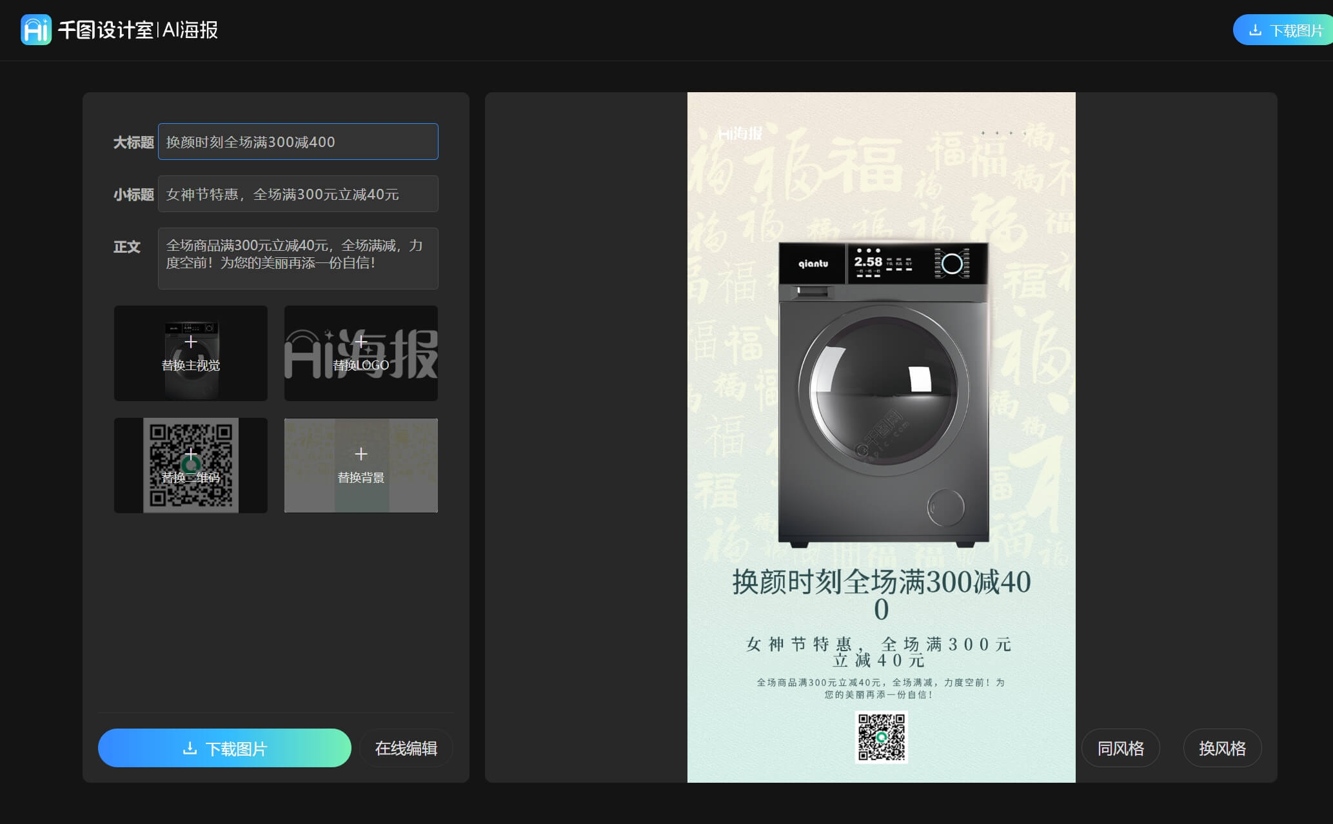Click the bottom gradient 下载图片 button

(x=224, y=748)
